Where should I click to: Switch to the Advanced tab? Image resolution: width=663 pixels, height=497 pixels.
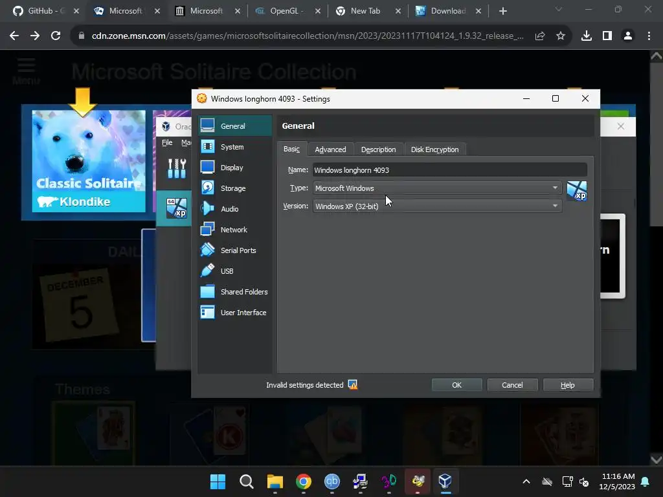point(330,149)
